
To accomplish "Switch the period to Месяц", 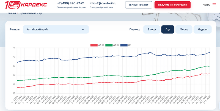I will pos(184,30).
